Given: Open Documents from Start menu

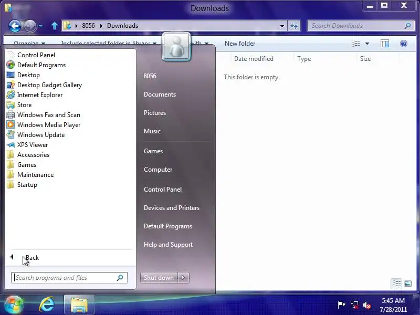Looking at the screenshot, I should [x=160, y=94].
